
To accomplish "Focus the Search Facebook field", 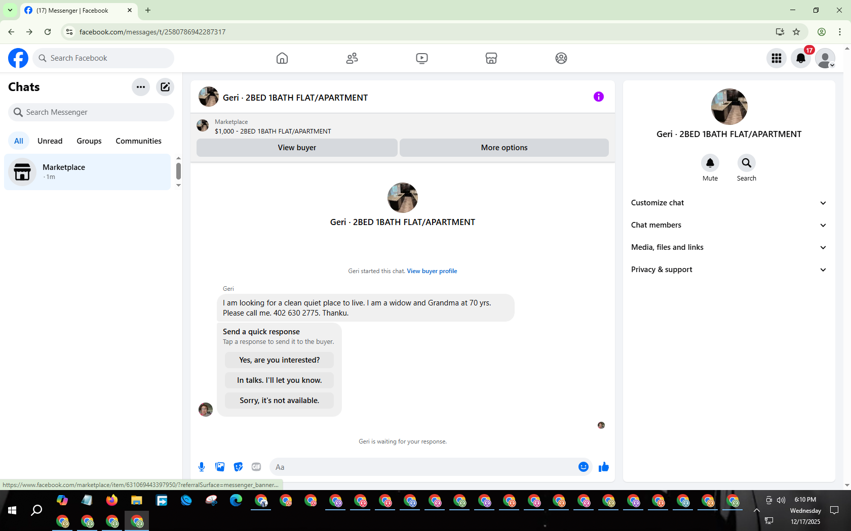I will pos(103,58).
